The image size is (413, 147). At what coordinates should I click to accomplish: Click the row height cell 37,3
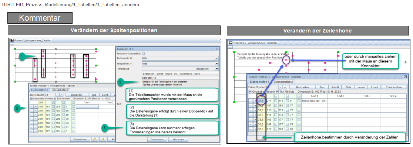coord(262,101)
